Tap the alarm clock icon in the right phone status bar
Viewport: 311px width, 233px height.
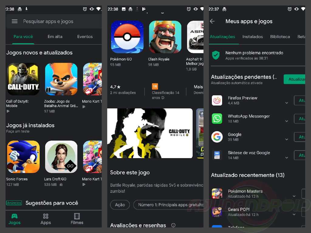[x=289, y=9]
